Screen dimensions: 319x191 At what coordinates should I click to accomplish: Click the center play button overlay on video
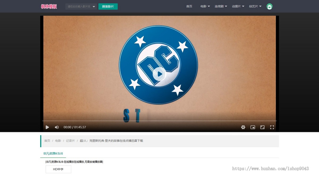[159, 74]
